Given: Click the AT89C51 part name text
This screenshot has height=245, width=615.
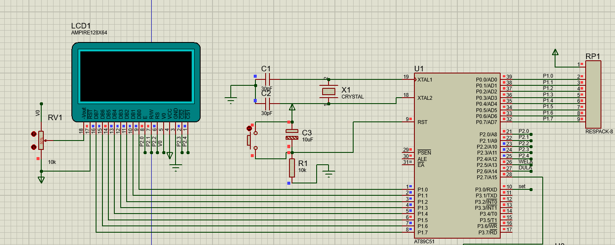Looking at the screenshot, I should point(424,242).
